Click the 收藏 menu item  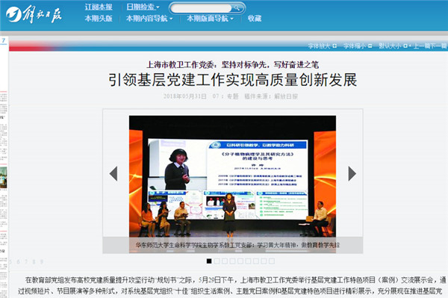click(255, 19)
